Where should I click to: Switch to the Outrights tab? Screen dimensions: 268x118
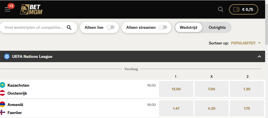click(x=217, y=28)
